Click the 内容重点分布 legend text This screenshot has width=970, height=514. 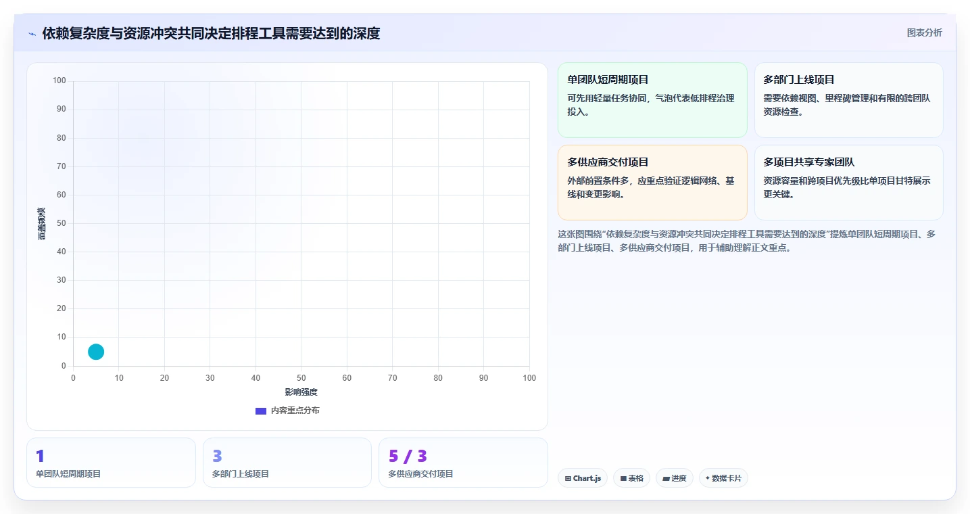tap(295, 411)
